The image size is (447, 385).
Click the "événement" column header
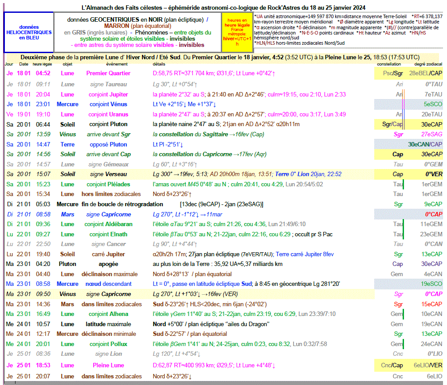pyautogui.click(x=117, y=64)
